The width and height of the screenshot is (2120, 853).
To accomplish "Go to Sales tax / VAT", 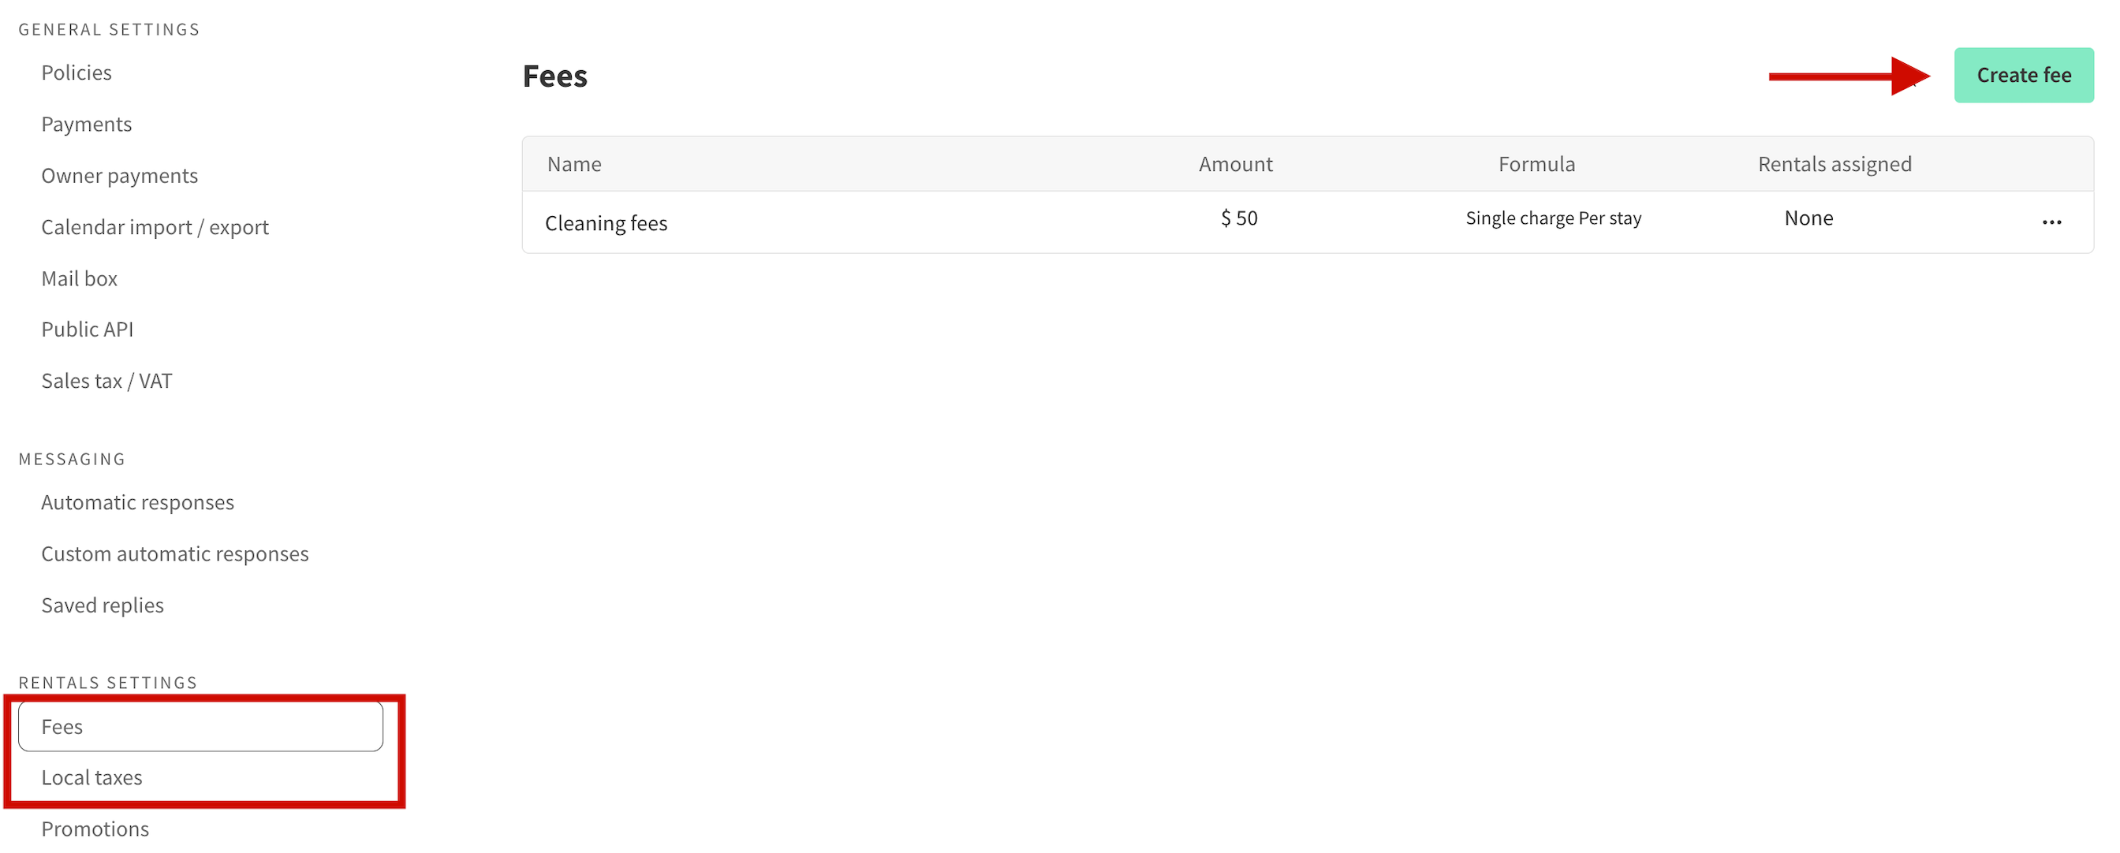I will coord(106,381).
